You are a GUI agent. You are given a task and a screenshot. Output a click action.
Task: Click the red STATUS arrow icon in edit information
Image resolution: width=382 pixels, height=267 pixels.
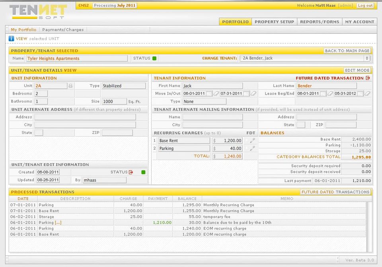[131, 172]
